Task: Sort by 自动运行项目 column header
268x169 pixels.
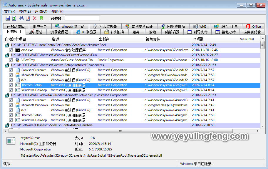Action: [x=27, y=39]
